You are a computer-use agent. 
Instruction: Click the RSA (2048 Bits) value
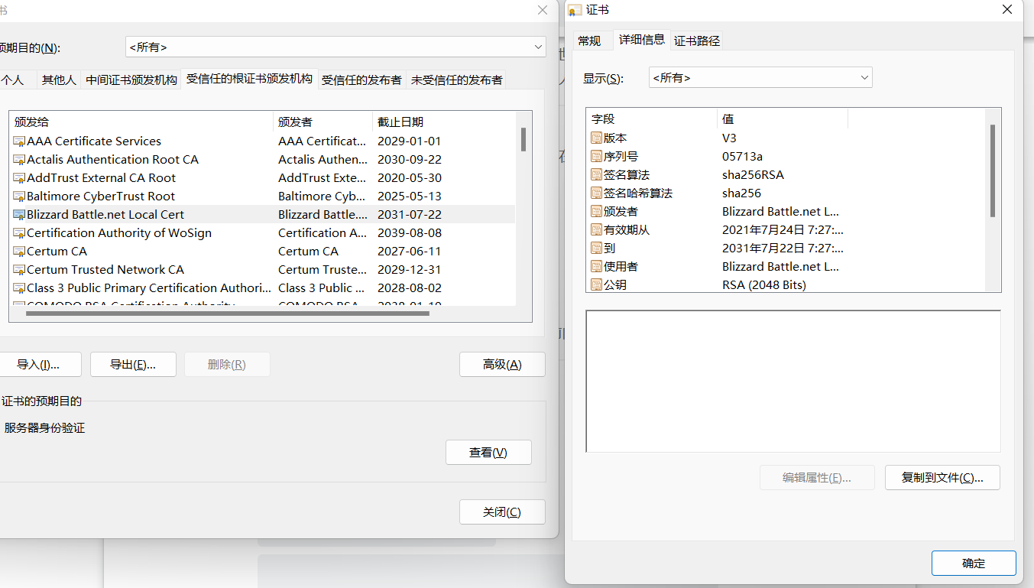point(764,285)
